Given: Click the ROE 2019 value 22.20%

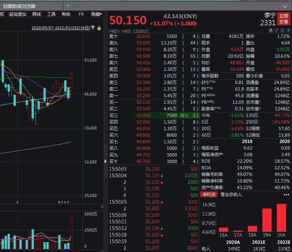Looking at the screenshot, I should coord(245,161).
